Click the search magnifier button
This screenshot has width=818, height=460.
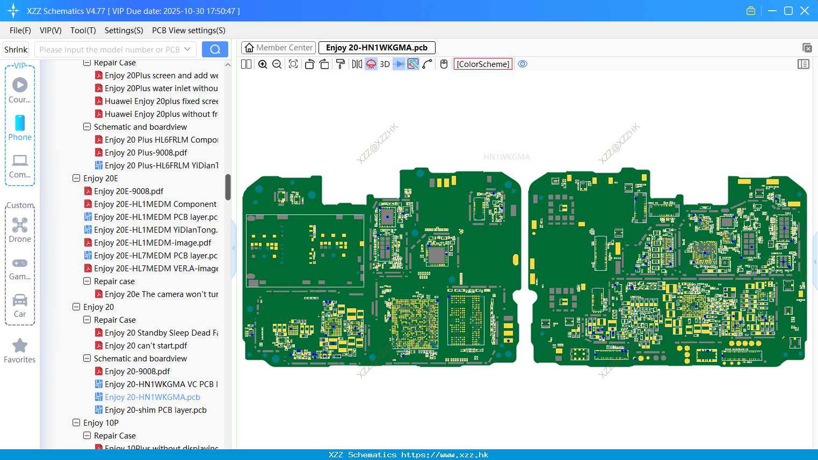point(215,49)
